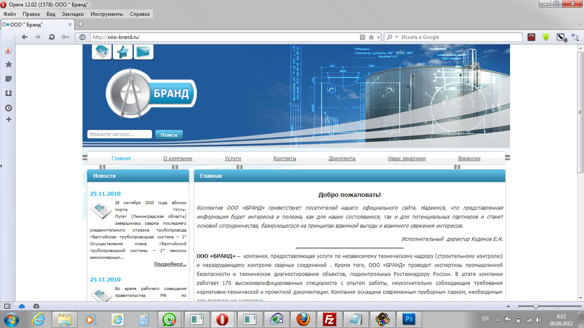Open the Правка menu
The height and width of the screenshot is (328, 584).
click(31, 14)
